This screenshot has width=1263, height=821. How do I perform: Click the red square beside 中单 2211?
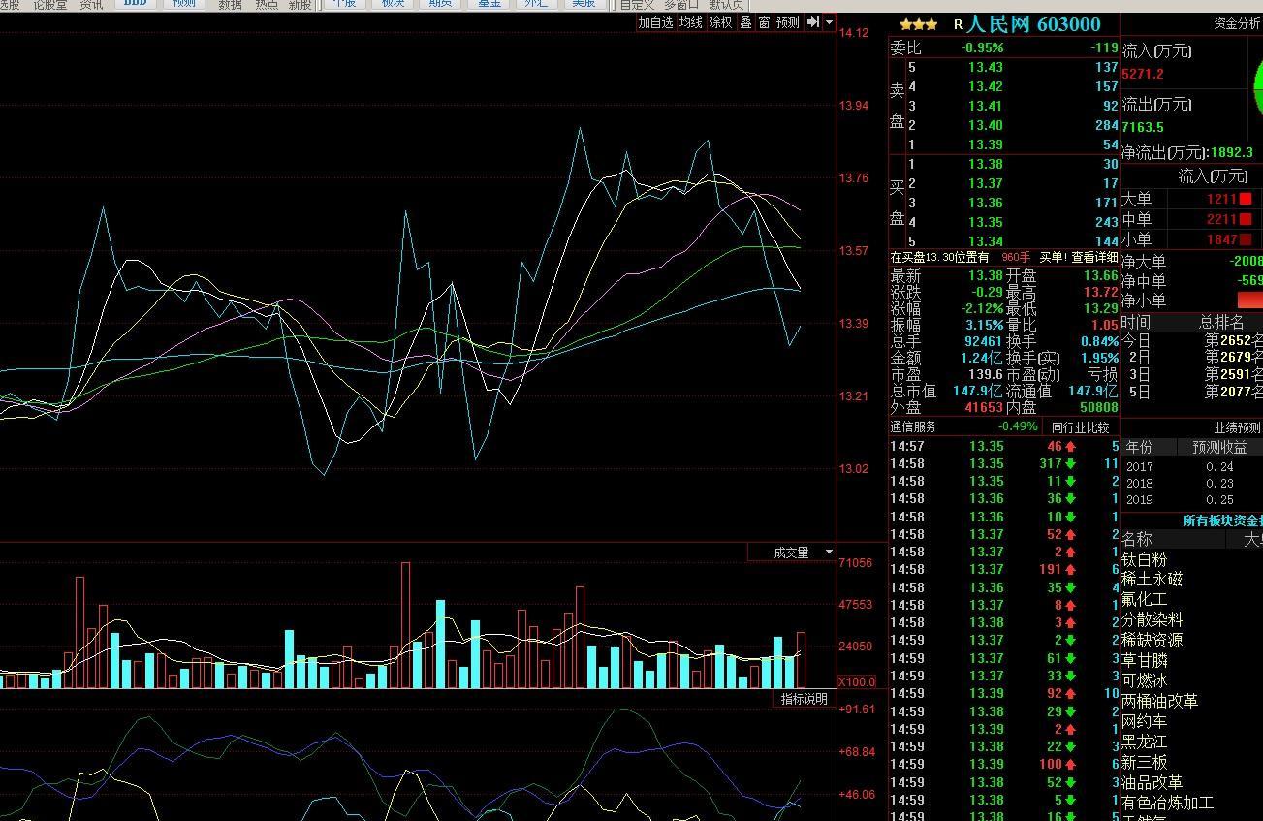click(x=1246, y=219)
